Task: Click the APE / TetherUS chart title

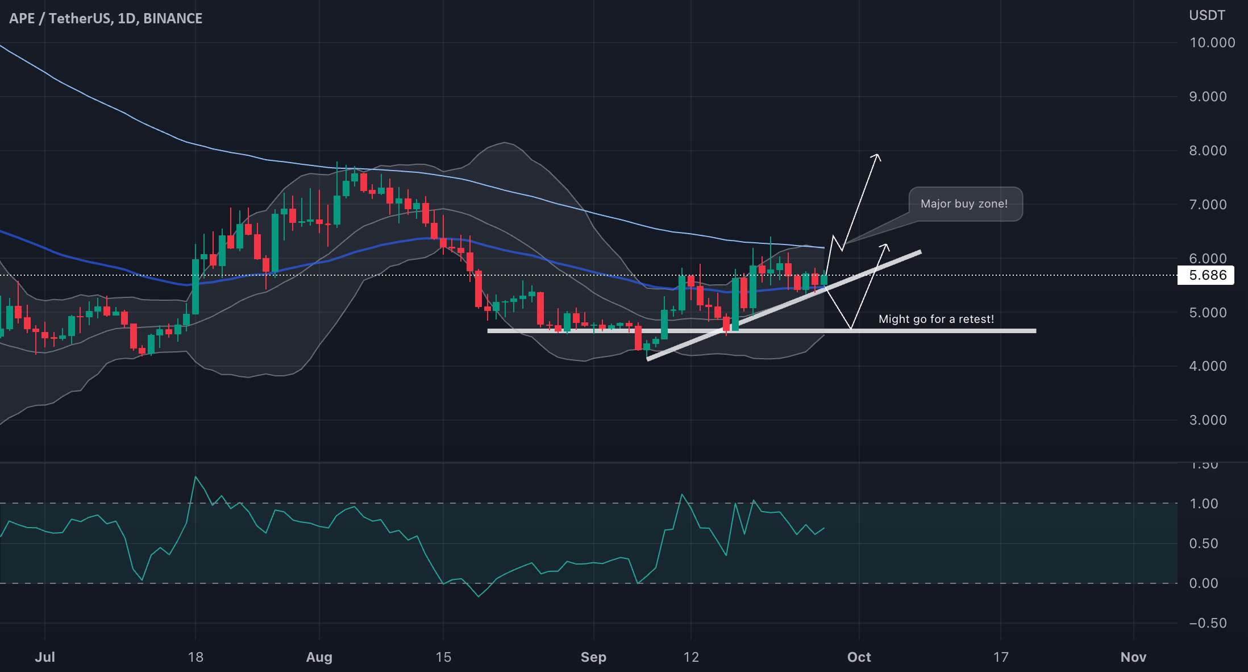Action: 106,18
